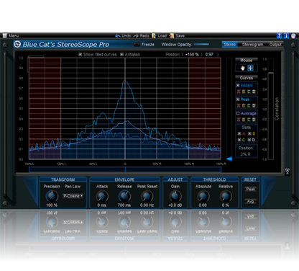Toggle the Peak curve checkbox
Screen dimensions: 299x271
point(238,99)
